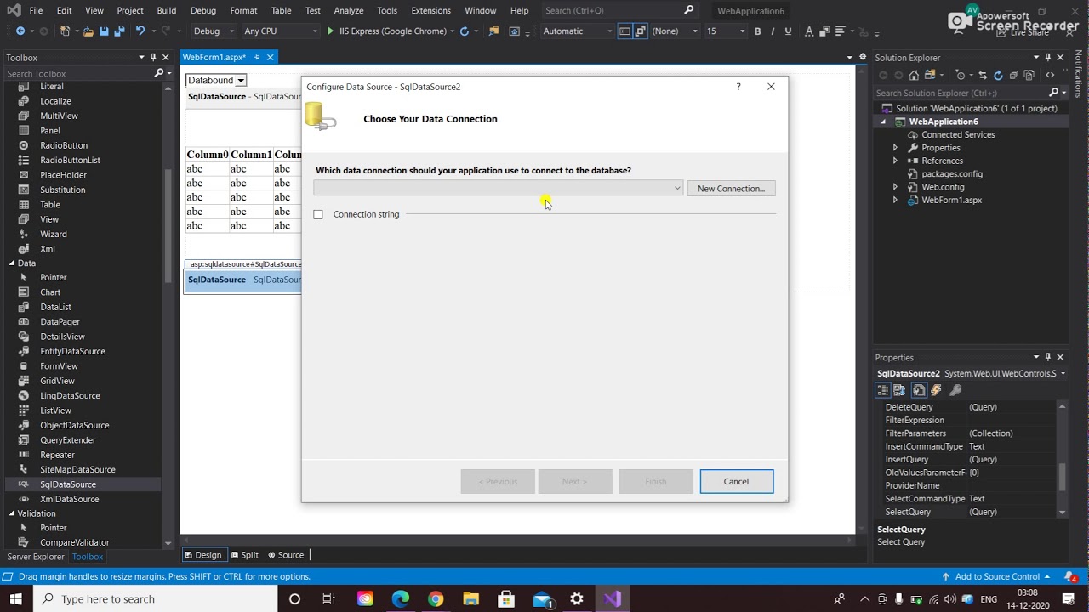Click the Cancel button in the dialog
Image resolution: width=1089 pixels, height=612 pixels.
(737, 482)
